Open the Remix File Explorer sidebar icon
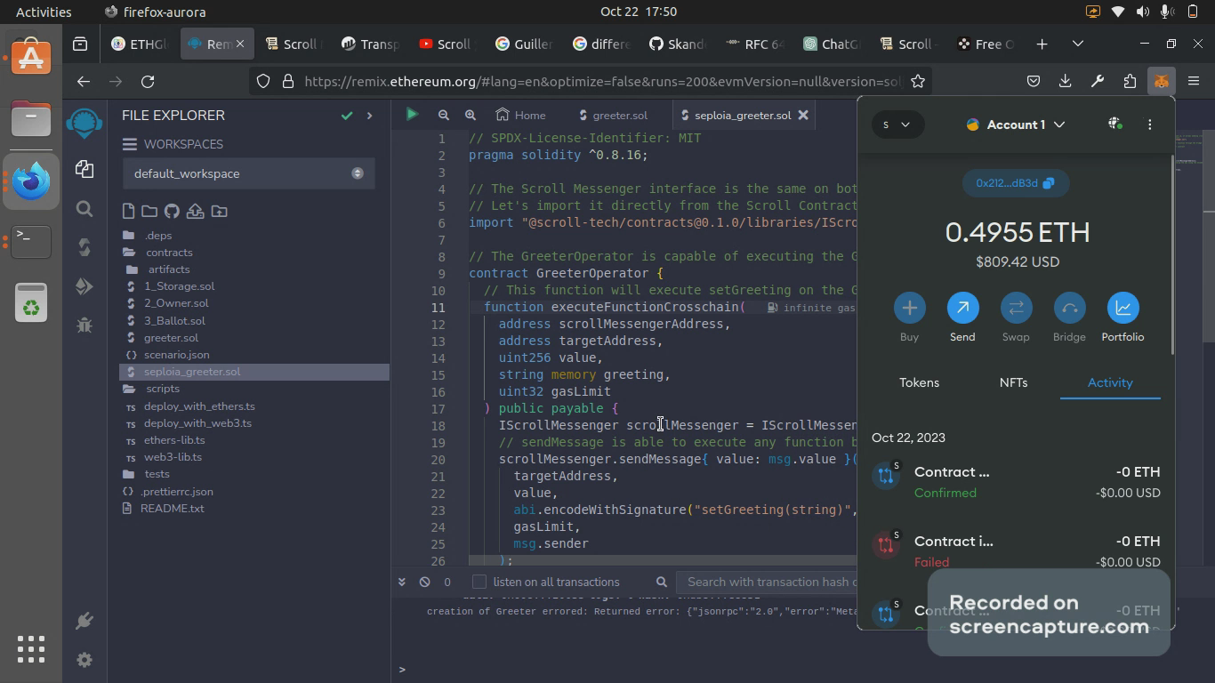The height and width of the screenshot is (683, 1215). tap(84, 169)
